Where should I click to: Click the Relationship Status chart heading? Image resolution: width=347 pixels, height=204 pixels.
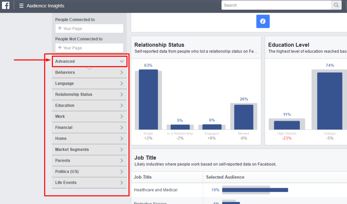click(x=159, y=45)
